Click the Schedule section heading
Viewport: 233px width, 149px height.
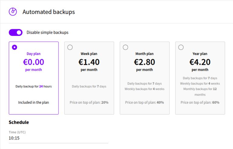19,122
